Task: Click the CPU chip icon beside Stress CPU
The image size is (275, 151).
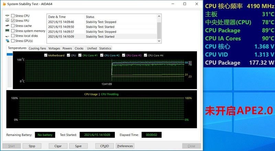Action: point(7,15)
